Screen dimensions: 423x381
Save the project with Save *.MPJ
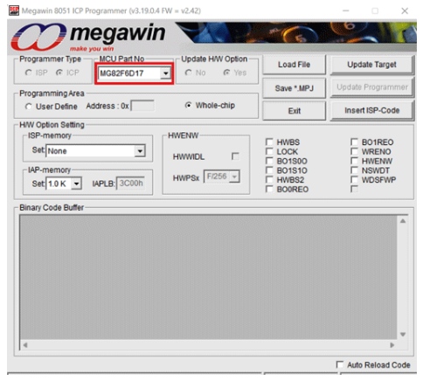point(294,88)
